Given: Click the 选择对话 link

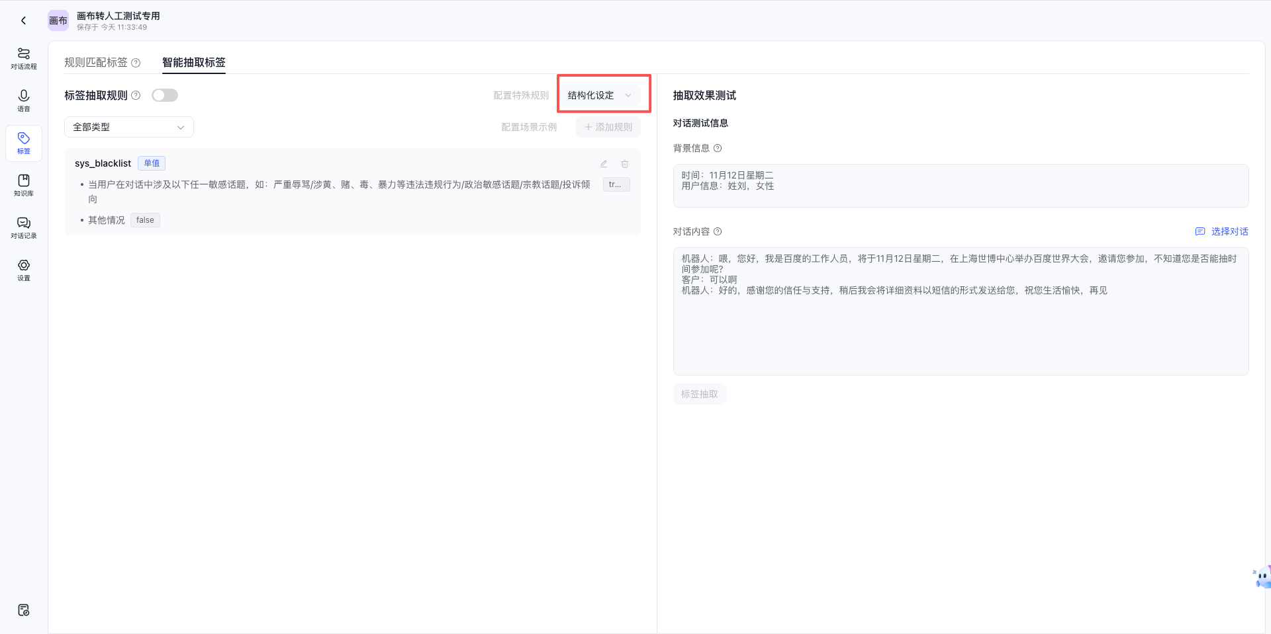Looking at the screenshot, I should point(1222,231).
